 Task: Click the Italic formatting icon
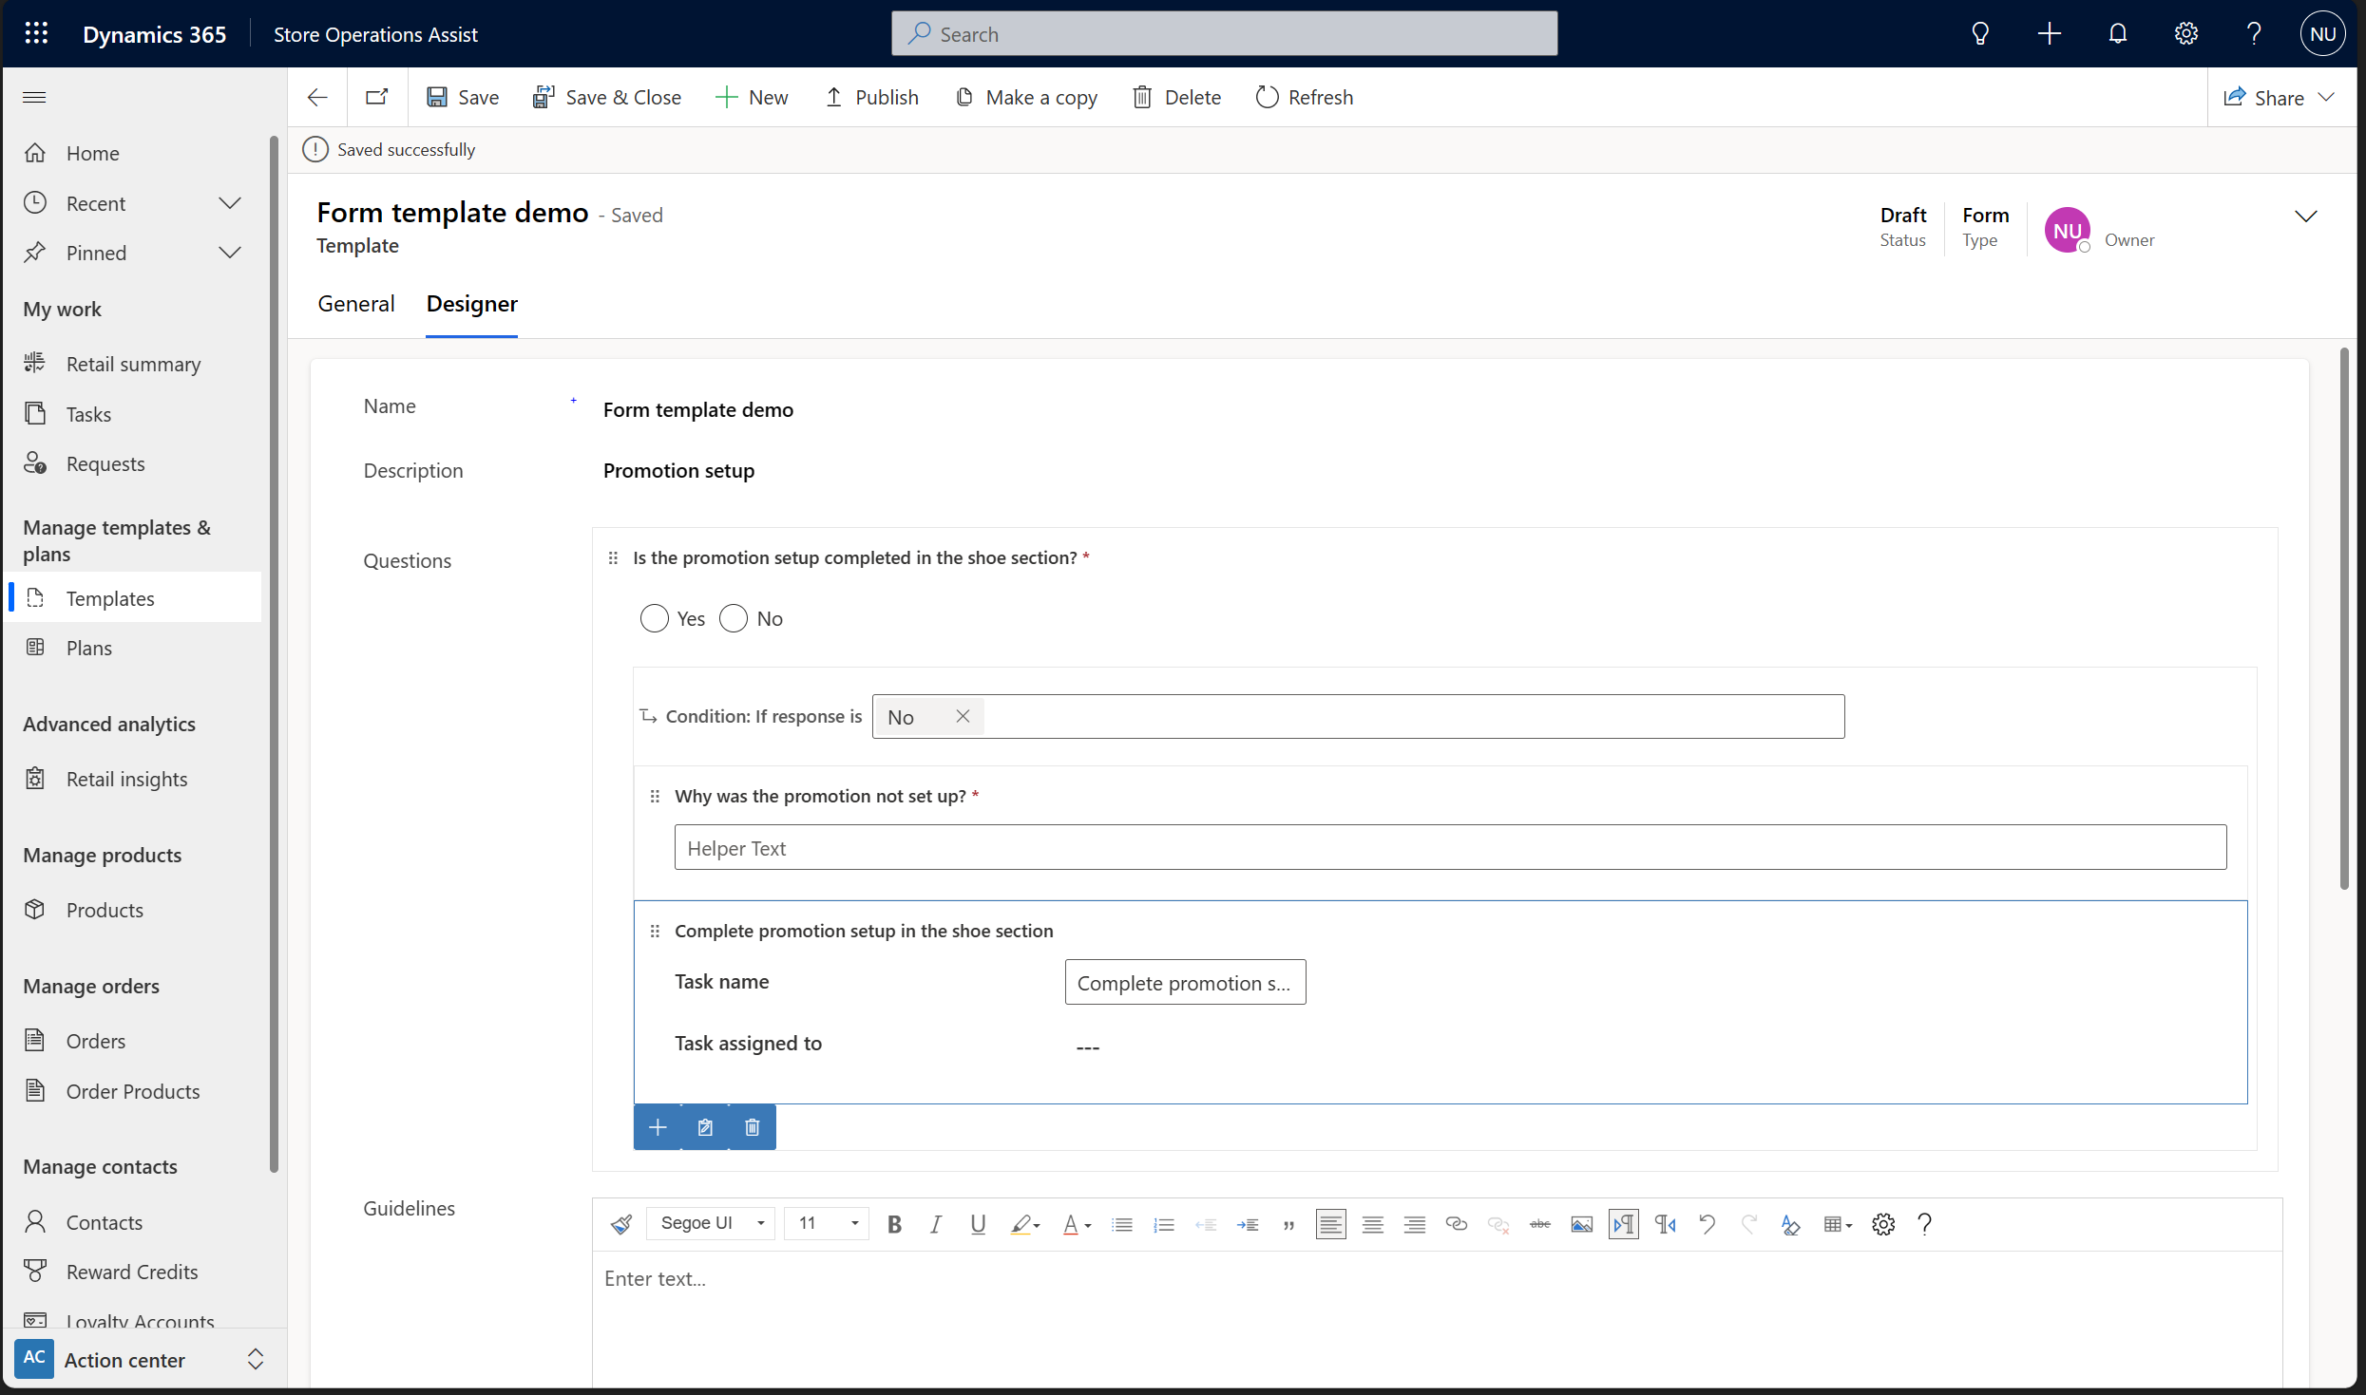tap(934, 1224)
